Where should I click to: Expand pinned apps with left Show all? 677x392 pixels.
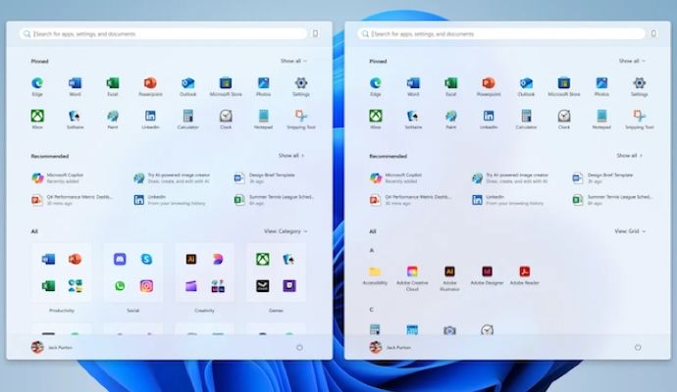coord(293,61)
